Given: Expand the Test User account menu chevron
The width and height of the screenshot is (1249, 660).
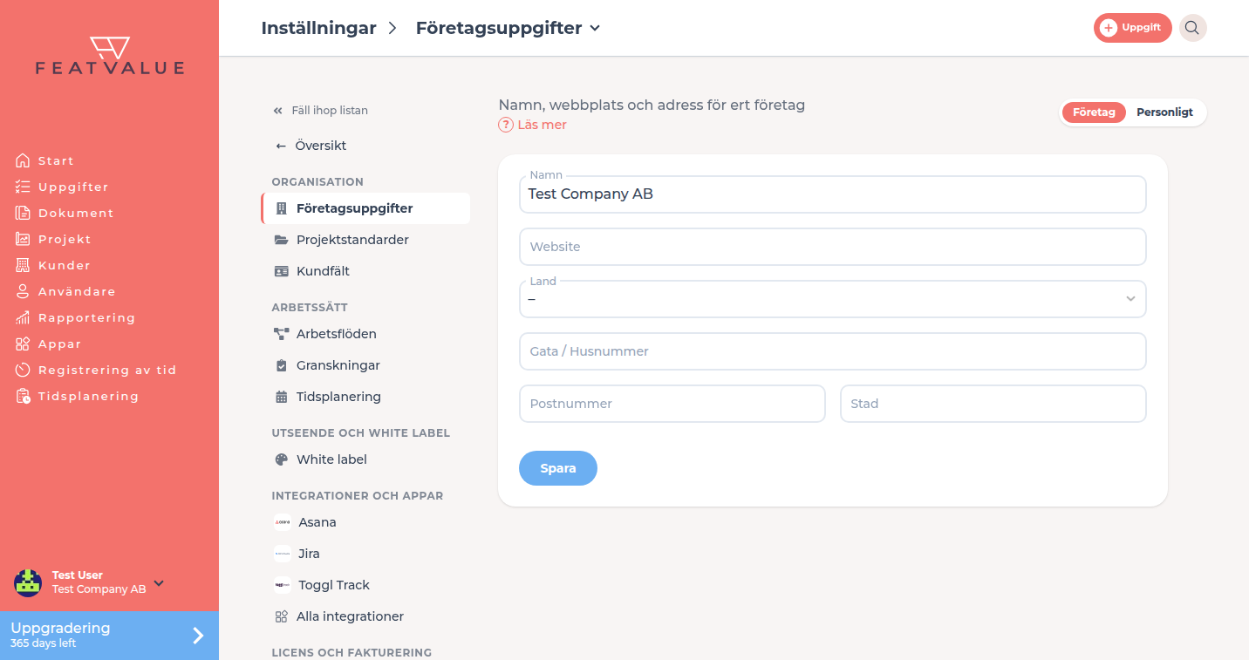Looking at the screenshot, I should pos(159,583).
